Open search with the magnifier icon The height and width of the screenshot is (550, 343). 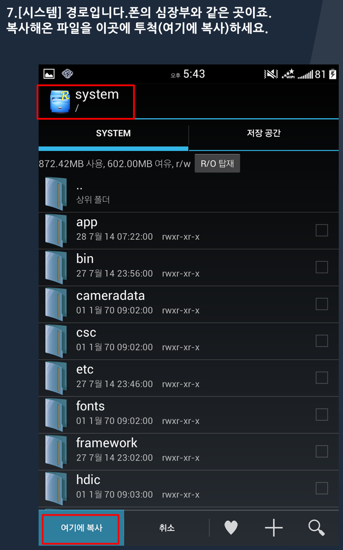click(316, 528)
